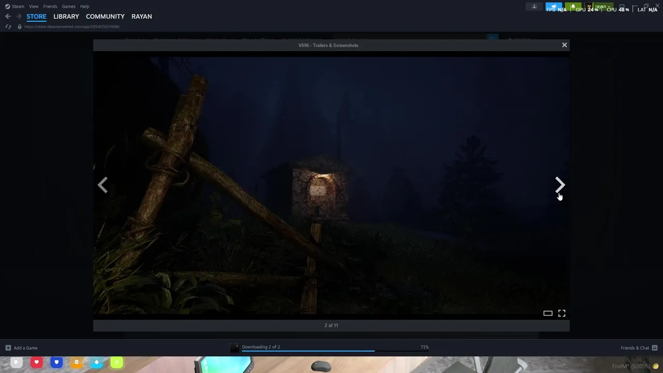Navigate back with the arrow button
Screen dimensions: 663x373
[x=8, y=17]
